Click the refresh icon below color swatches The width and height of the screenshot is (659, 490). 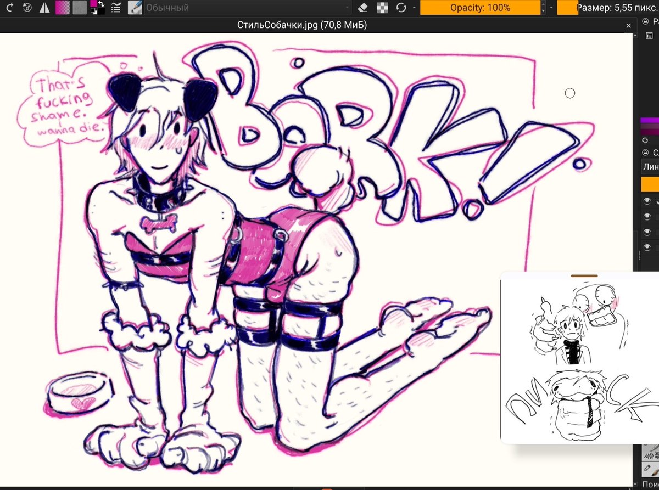[x=645, y=140]
